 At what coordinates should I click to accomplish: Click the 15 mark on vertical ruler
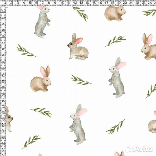point(3,94)
